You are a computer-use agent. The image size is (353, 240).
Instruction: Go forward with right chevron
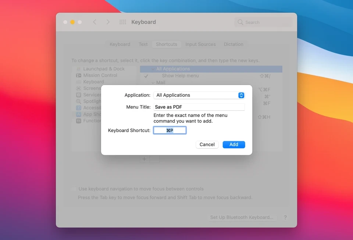click(x=108, y=22)
